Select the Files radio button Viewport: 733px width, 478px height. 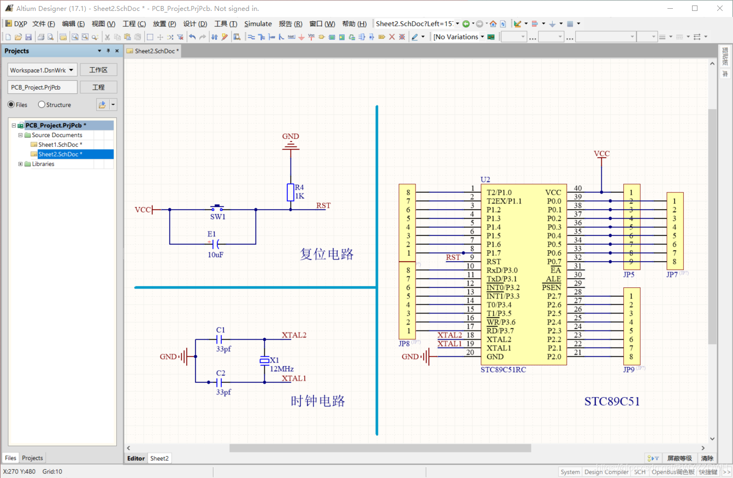pyautogui.click(x=11, y=105)
